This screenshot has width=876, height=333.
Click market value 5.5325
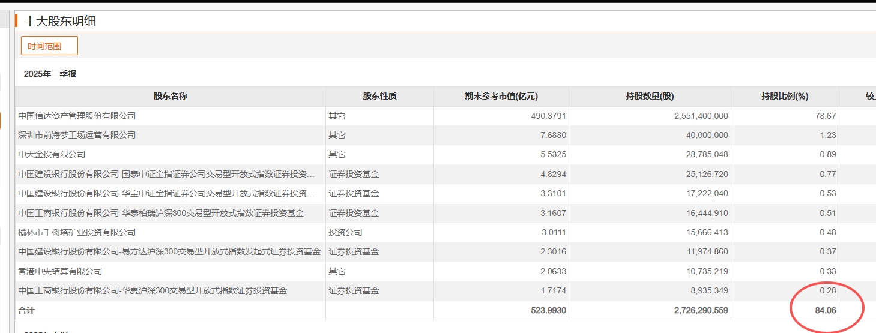coord(553,154)
